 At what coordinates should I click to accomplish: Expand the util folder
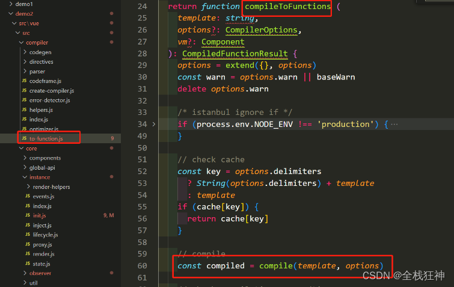click(x=25, y=283)
